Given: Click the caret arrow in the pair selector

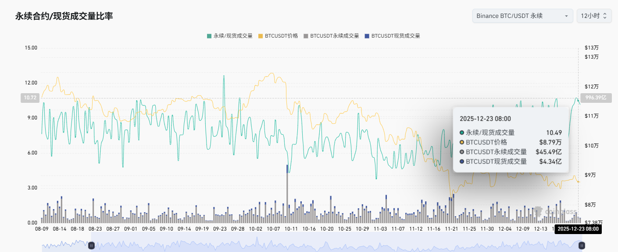Looking at the screenshot, I should (566, 16).
